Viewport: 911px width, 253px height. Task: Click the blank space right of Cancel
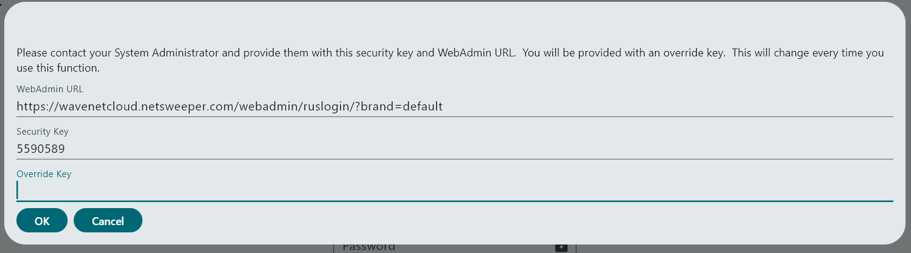pyautogui.click(x=517, y=220)
